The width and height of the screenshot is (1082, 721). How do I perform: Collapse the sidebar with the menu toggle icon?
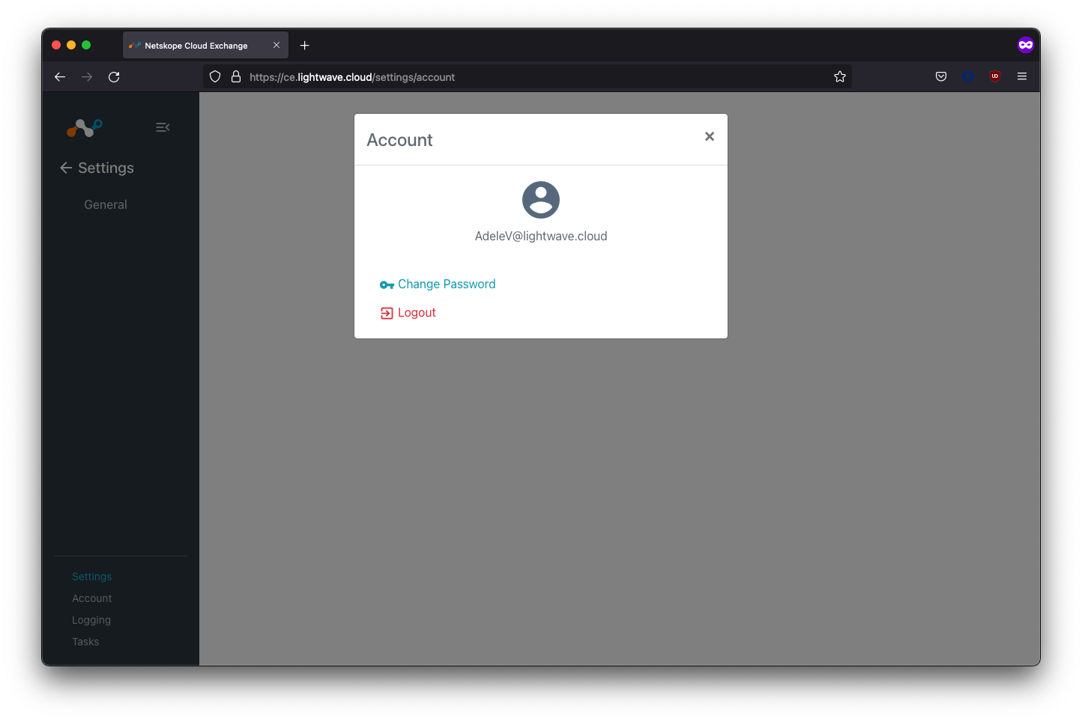[163, 127]
